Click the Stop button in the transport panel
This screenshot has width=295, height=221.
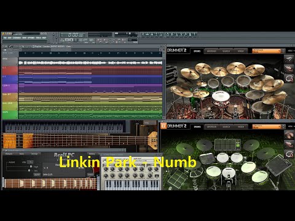(71, 40)
